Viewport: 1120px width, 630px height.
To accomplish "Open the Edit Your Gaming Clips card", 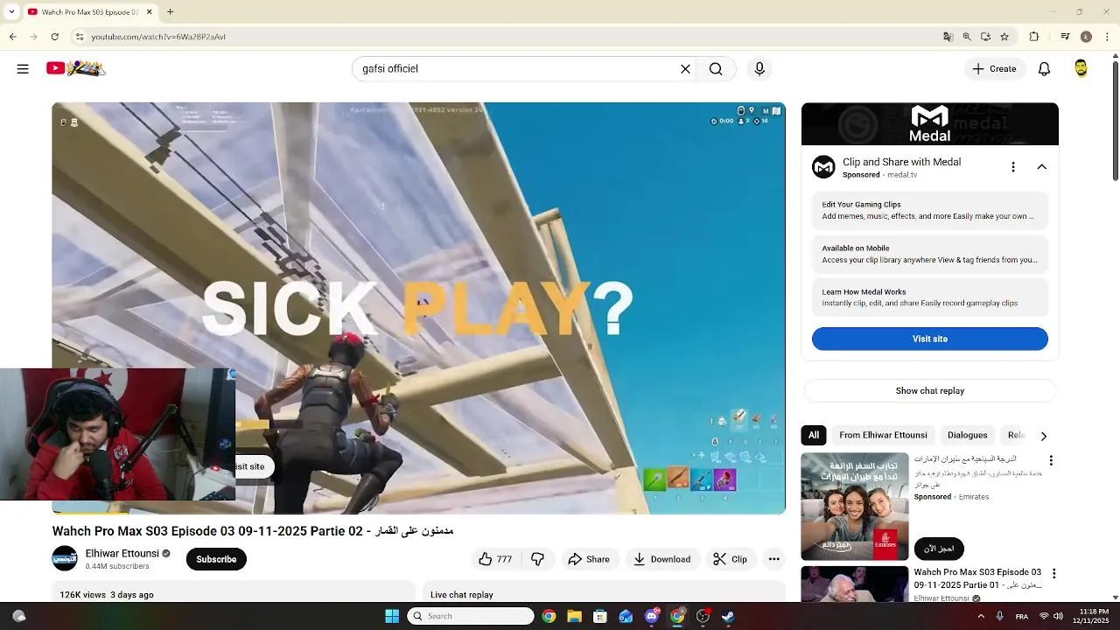I will point(929,211).
